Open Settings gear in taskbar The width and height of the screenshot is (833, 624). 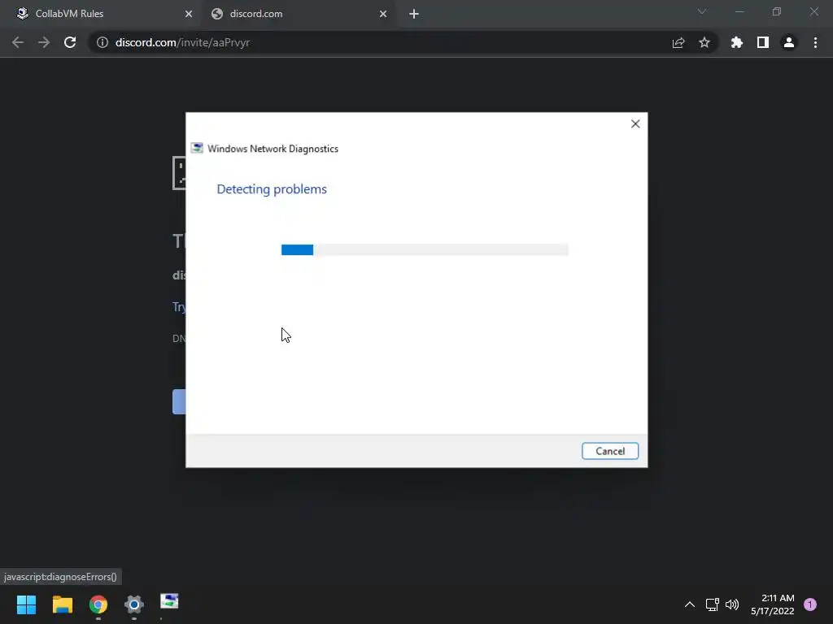pos(134,604)
